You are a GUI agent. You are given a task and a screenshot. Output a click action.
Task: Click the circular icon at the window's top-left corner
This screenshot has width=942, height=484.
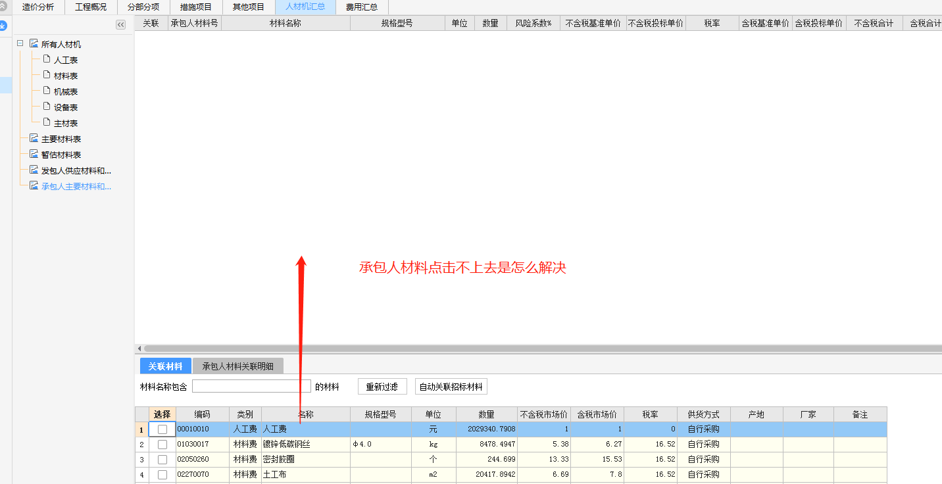[3, 7]
